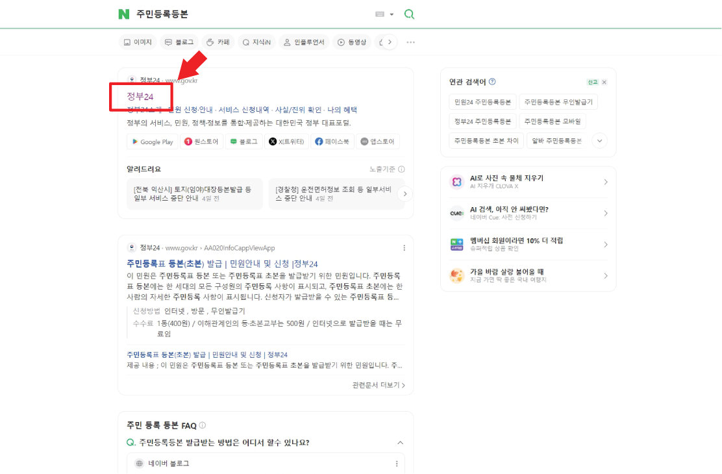Switch to the 지식iN tab

click(x=257, y=42)
